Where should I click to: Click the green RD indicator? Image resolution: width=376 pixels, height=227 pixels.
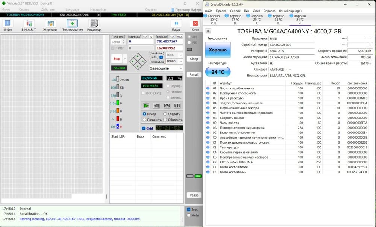click(198, 176)
